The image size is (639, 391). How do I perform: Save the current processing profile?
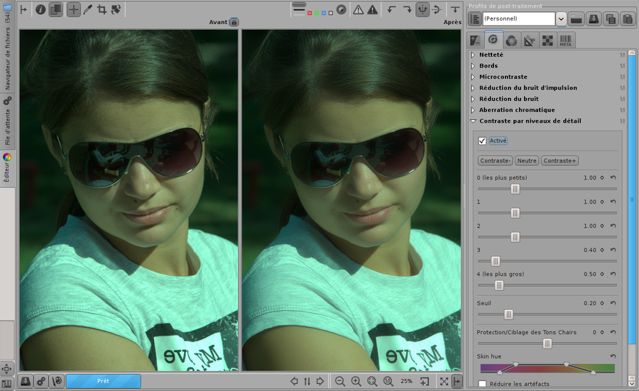point(592,18)
